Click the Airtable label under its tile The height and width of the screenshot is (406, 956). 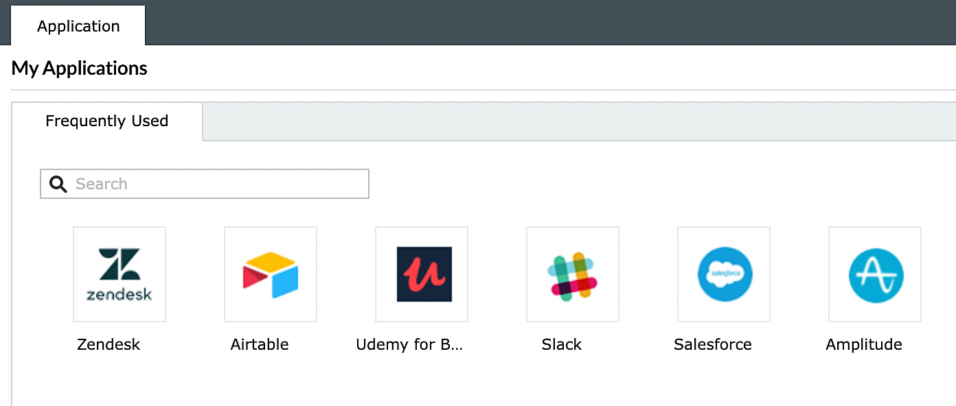(x=260, y=344)
